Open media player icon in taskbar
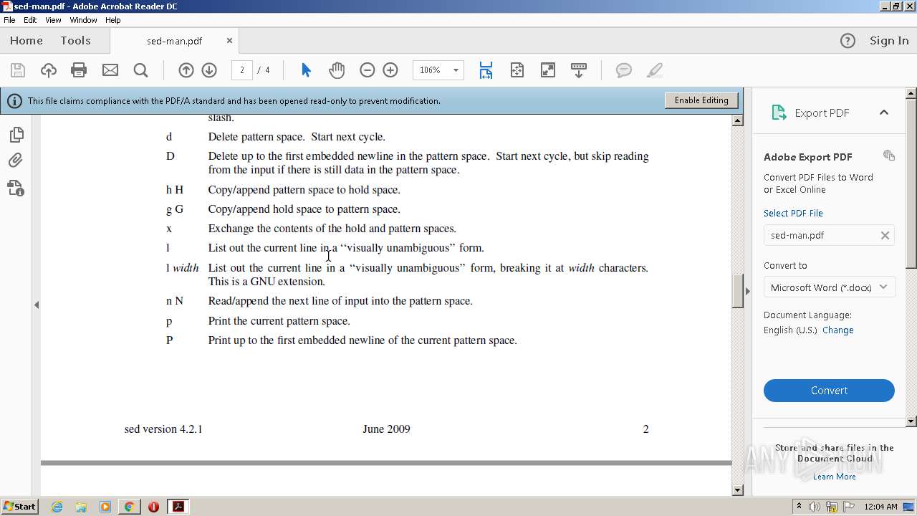This screenshot has height=516, width=917. tap(105, 507)
